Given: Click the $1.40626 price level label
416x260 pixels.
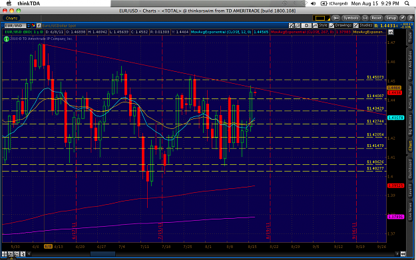Looking at the screenshot, I should click(375, 162).
